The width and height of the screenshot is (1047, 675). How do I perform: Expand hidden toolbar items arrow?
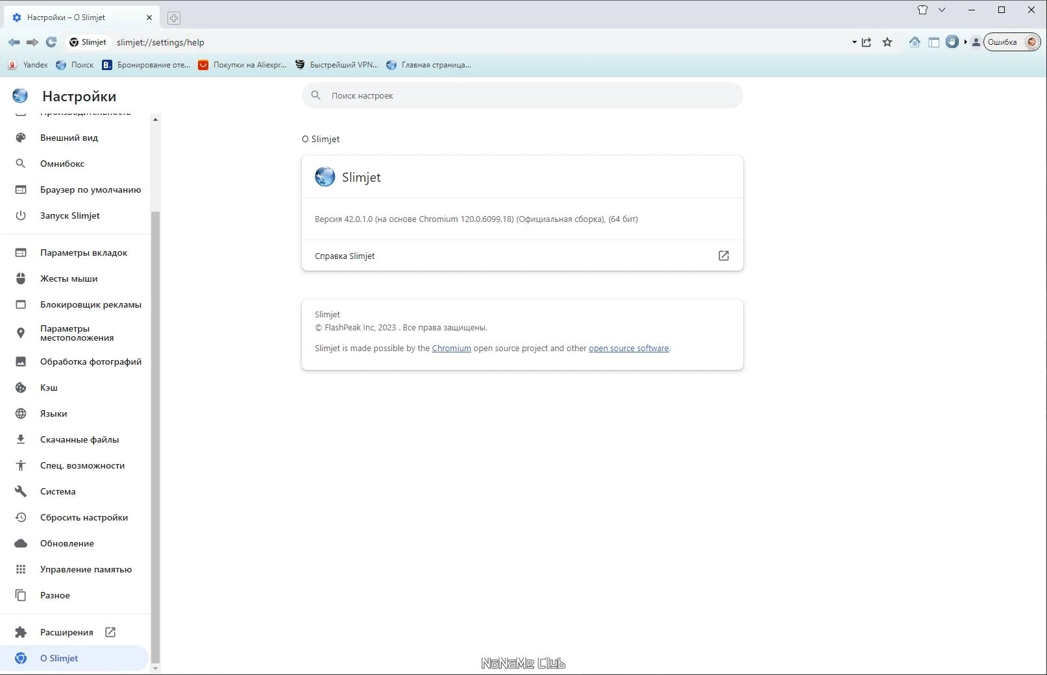[965, 42]
